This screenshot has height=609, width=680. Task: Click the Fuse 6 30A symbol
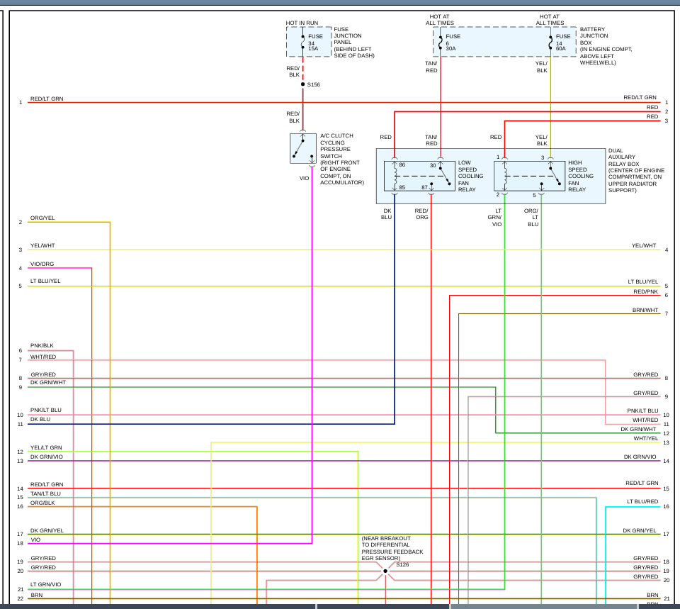coord(441,43)
